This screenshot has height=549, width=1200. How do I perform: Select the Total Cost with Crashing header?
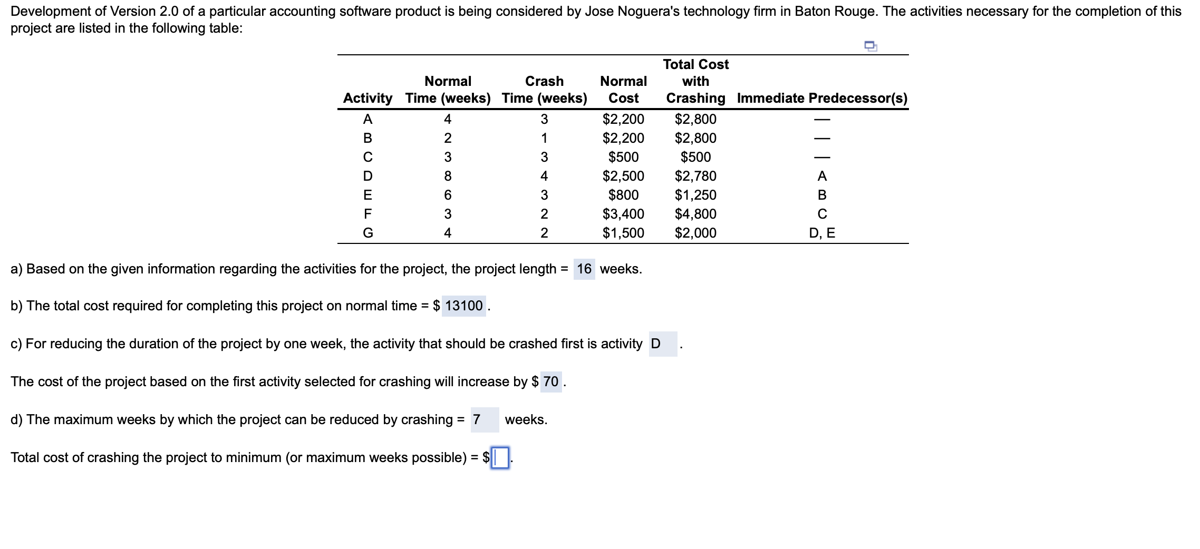point(695,81)
